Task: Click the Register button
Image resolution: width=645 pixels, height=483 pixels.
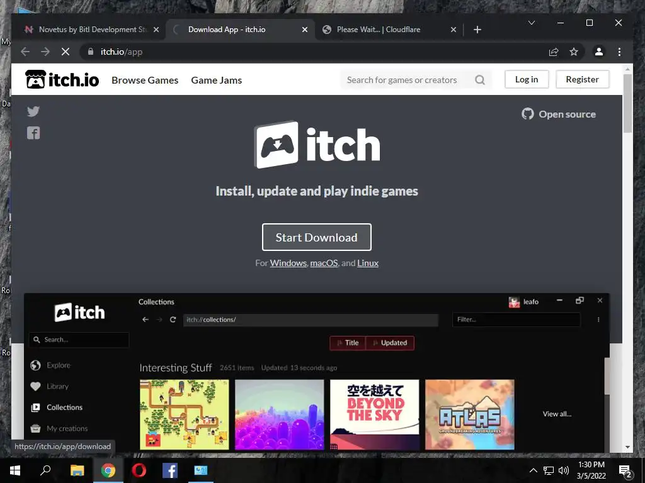Action: [582, 79]
